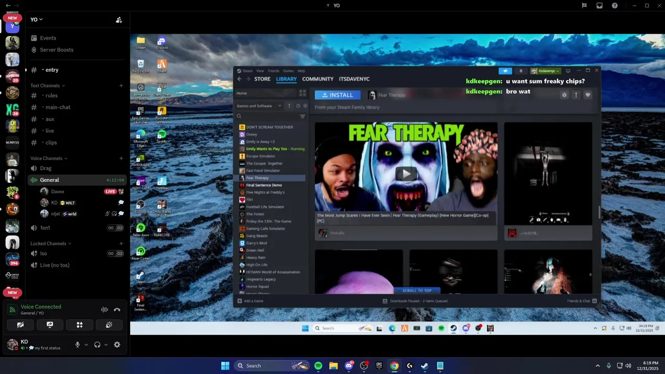The height and width of the screenshot is (374, 665).
Task: Click the LIBRARY tab in Steam stream
Action: pos(286,79)
